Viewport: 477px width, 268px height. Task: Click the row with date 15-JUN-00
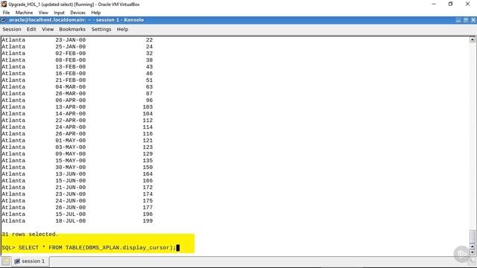[x=77, y=180]
